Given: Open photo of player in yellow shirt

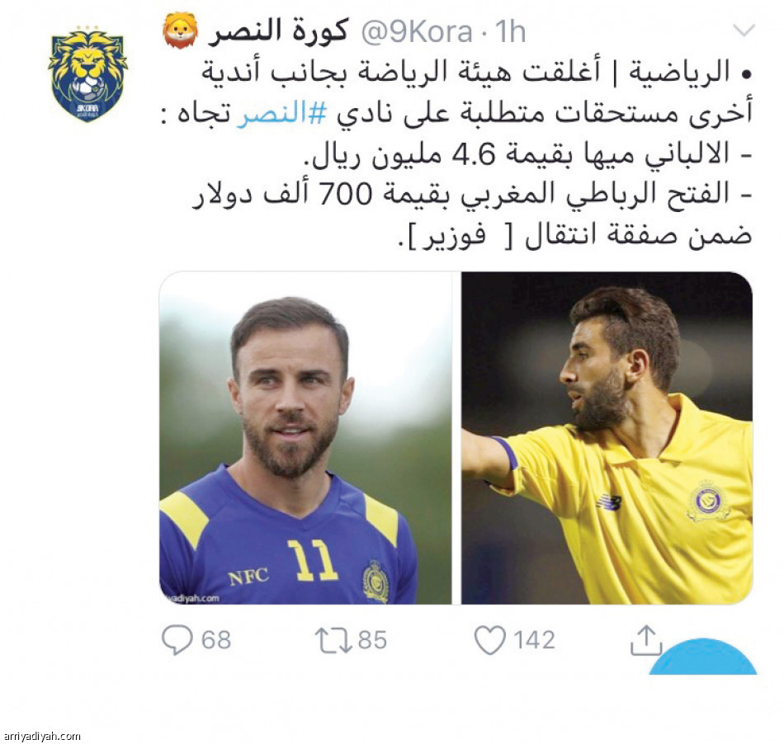Looking at the screenshot, I should tap(607, 438).
